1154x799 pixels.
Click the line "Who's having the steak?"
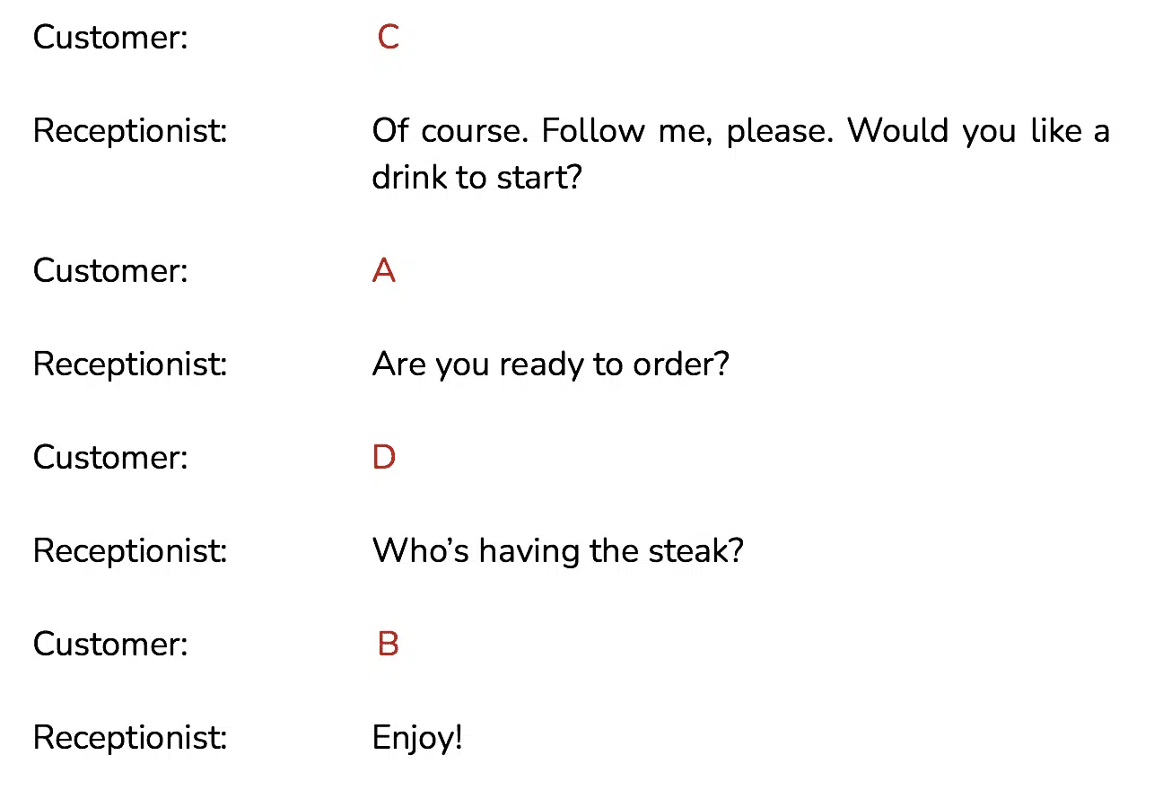[557, 550]
